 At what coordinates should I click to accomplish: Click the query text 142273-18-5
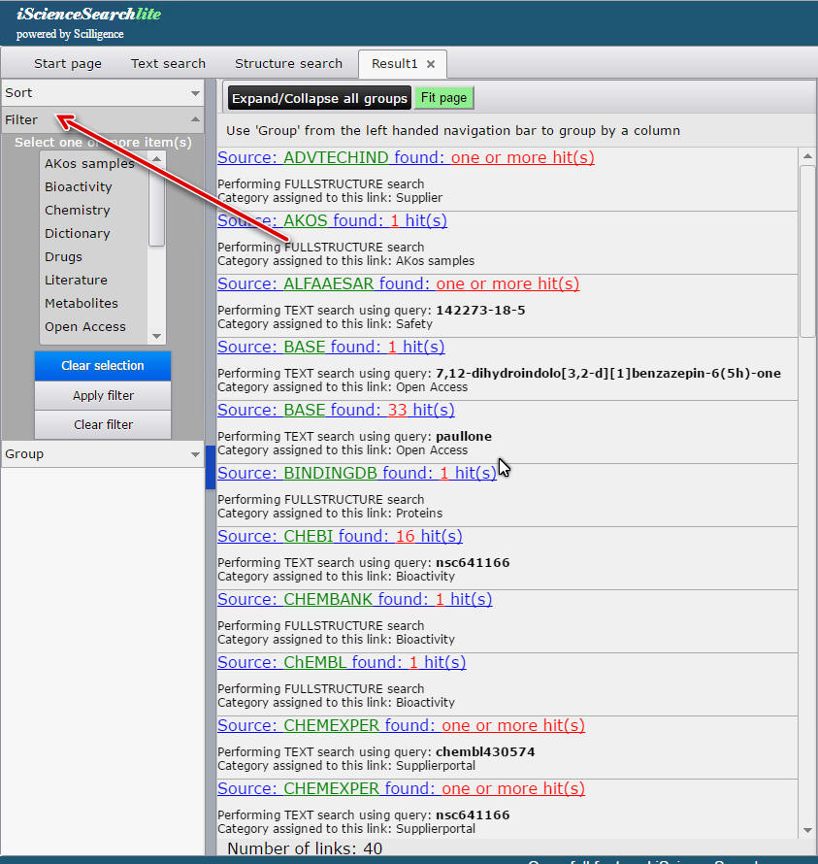pyautogui.click(x=480, y=311)
